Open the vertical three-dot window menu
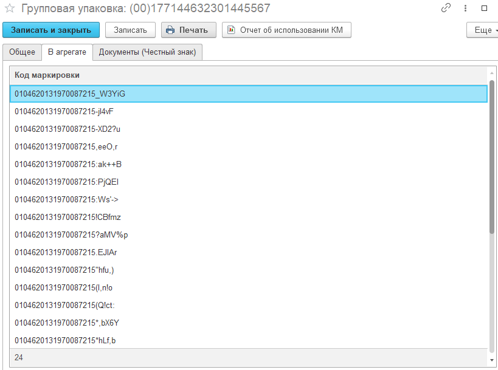Viewport: 498px width, 370px height. (465, 9)
